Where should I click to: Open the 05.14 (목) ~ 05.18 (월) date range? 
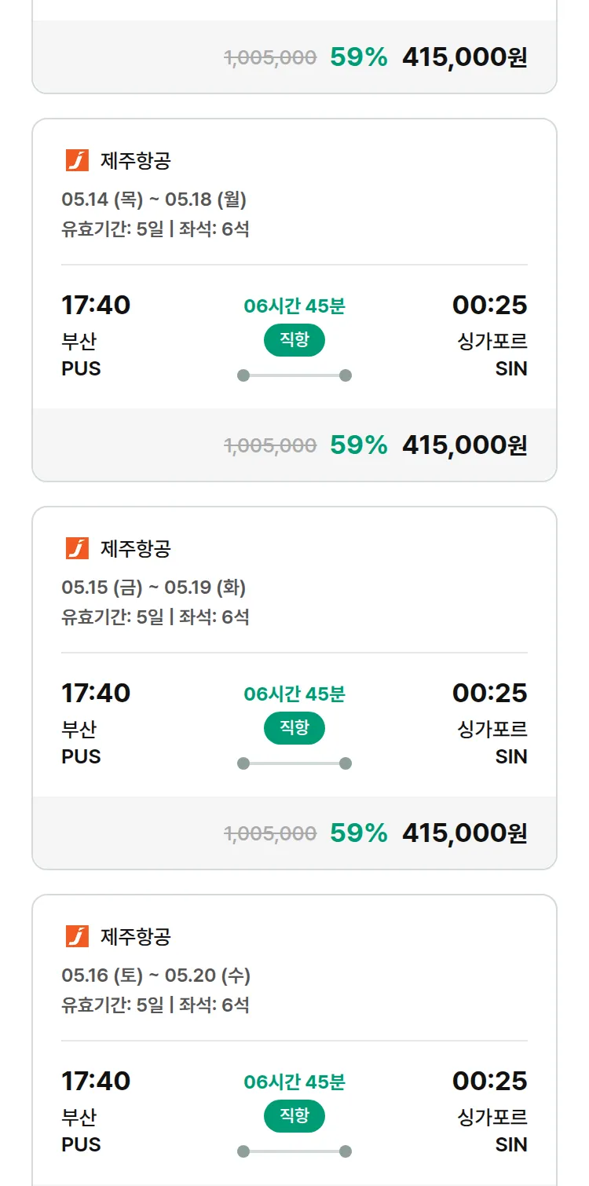(x=154, y=199)
